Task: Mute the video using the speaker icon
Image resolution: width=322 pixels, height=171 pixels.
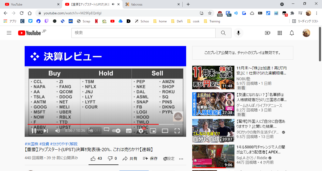Action: tap(58, 131)
